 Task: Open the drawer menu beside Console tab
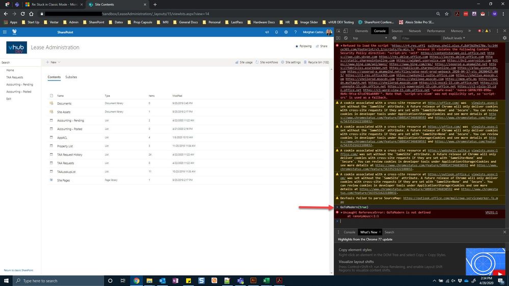tap(338, 232)
